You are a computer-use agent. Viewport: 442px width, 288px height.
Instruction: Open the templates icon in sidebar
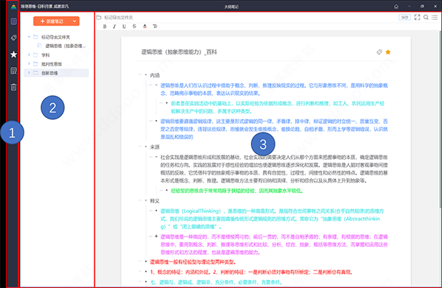13,71
